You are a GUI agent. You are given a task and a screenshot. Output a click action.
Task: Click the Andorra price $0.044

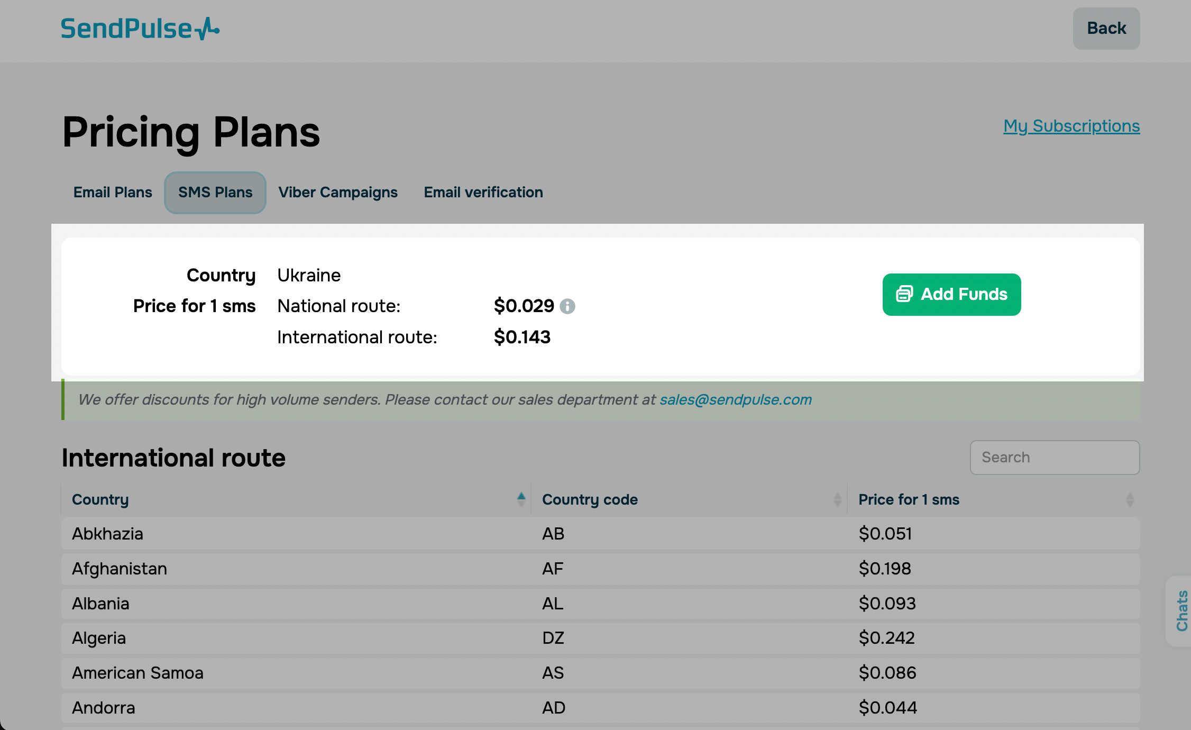pyautogui.click(x=888, y=708)
